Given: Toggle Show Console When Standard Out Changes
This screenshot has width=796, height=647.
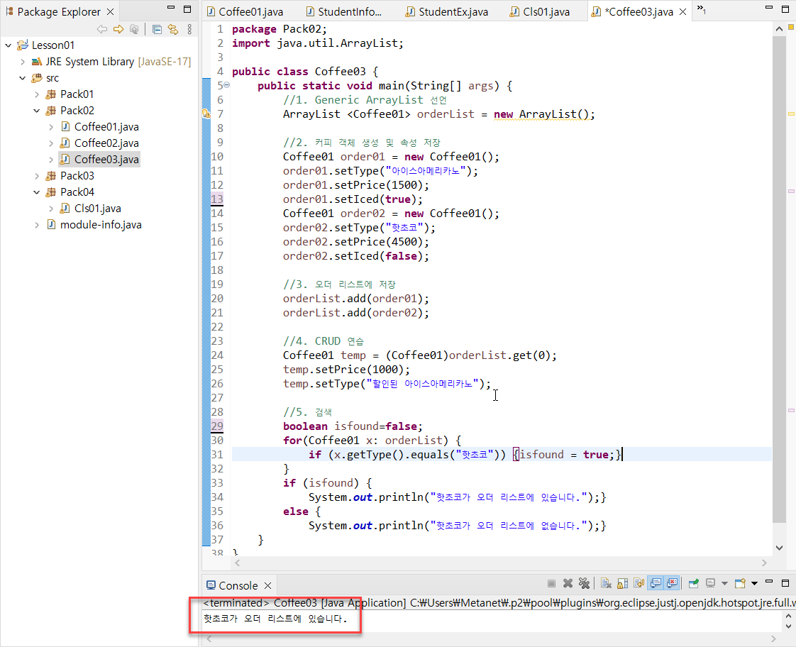Looking at the screenshot, I should pos(656,584).
